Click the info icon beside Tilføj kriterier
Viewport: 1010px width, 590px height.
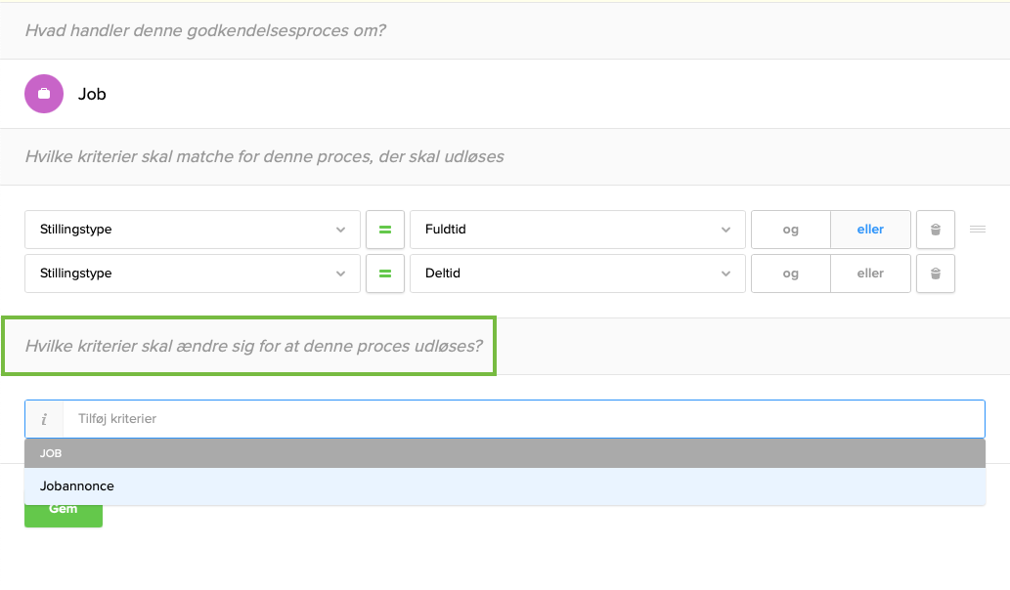click(44, 418)
